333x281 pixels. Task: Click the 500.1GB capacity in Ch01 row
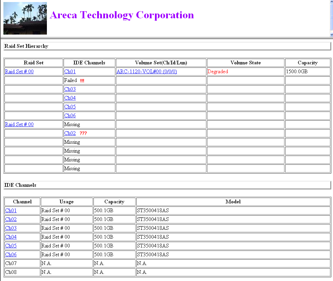click(x=104, y=210)
